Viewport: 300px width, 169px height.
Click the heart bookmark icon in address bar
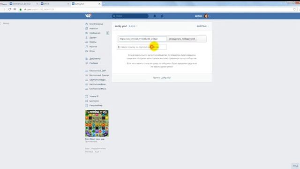point(294,9)
